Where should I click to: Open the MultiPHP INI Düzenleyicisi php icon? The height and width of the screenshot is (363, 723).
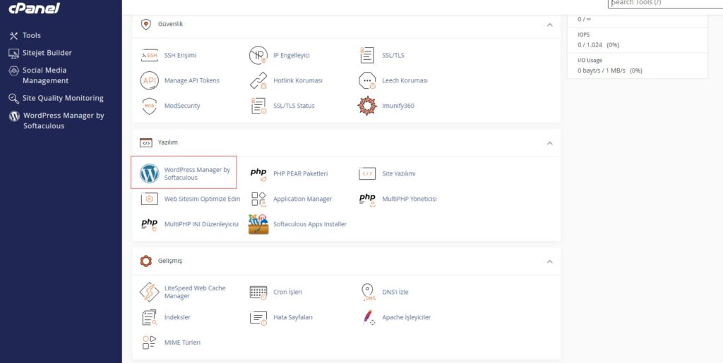click(150, 224)
